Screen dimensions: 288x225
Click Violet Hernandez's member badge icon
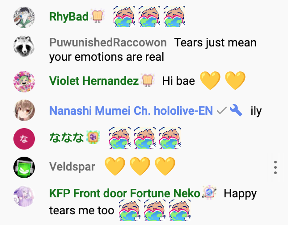148,80
